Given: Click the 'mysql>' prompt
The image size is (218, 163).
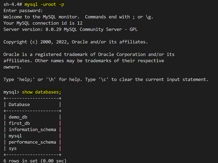Looking at the screenshot, I should click(11, 92).
